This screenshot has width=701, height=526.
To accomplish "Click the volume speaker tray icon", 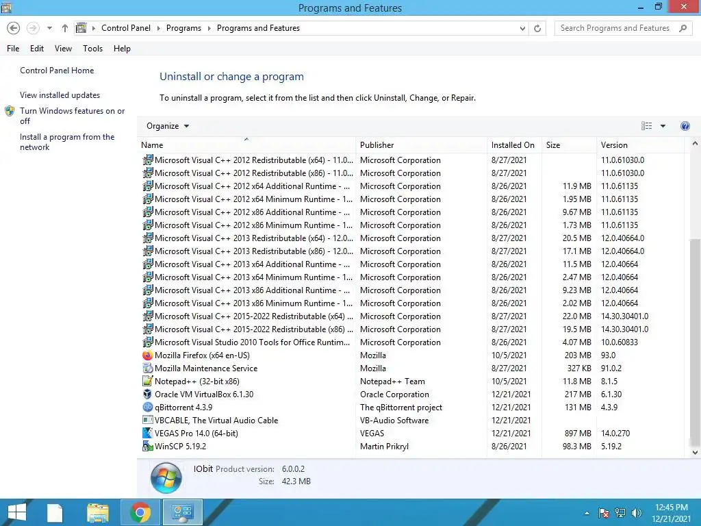I will pos(637,513).
